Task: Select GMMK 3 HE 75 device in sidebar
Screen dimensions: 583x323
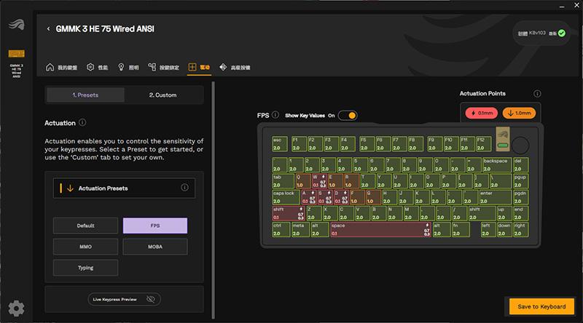Action: (16, 64)
